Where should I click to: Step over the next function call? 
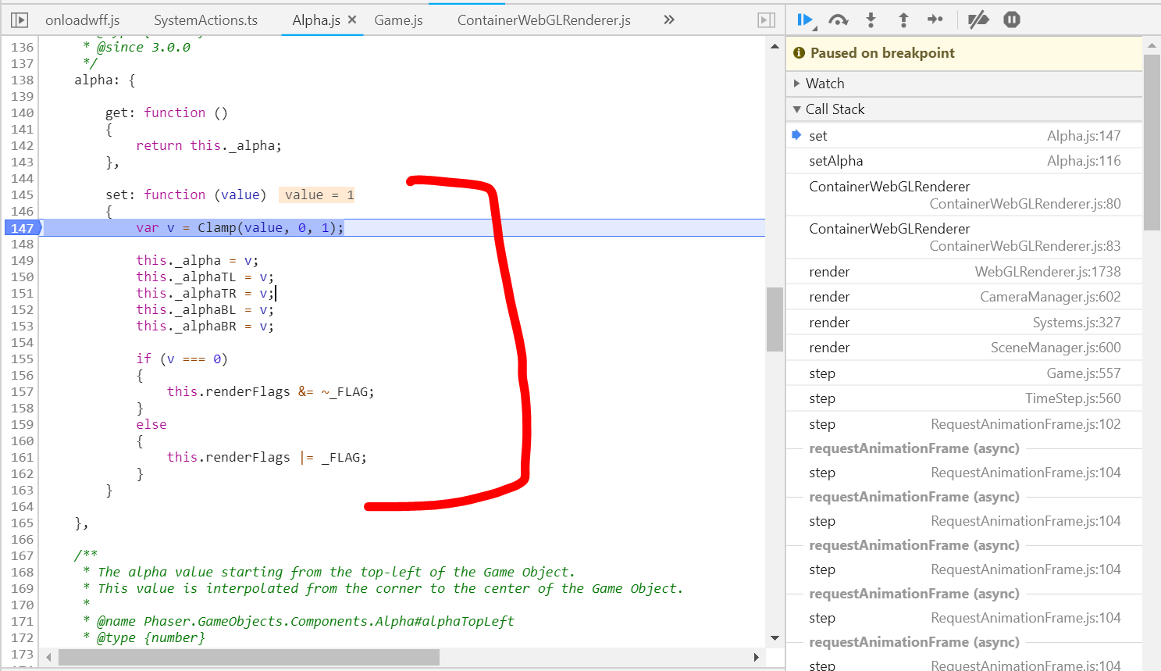837,20
